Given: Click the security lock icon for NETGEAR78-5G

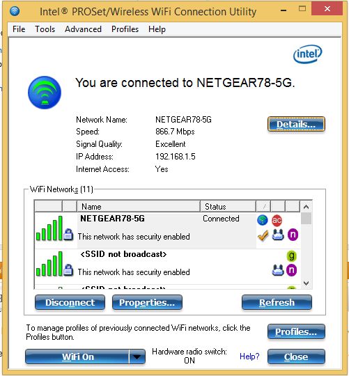Looking at the screenshot, I should point(68,235).
